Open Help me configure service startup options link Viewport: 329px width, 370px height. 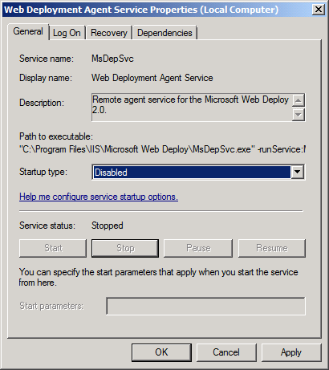point(99,197)
